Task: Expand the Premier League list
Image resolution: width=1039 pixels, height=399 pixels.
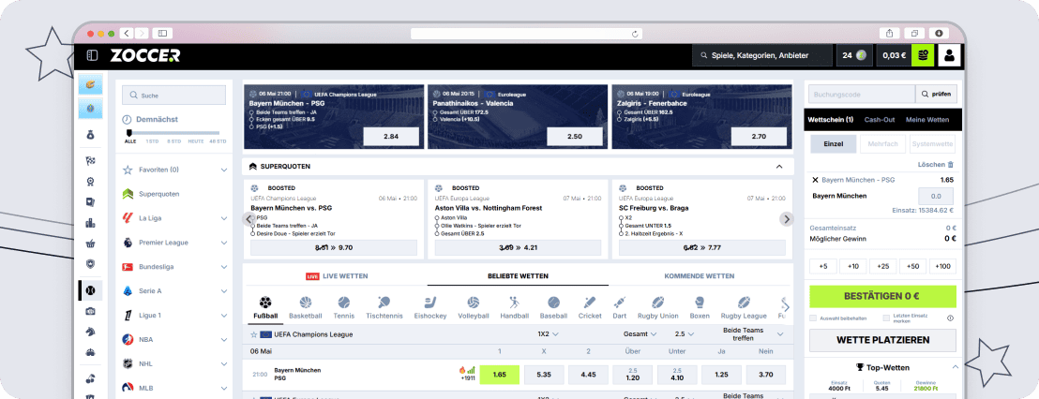Action: pos(224,243)
